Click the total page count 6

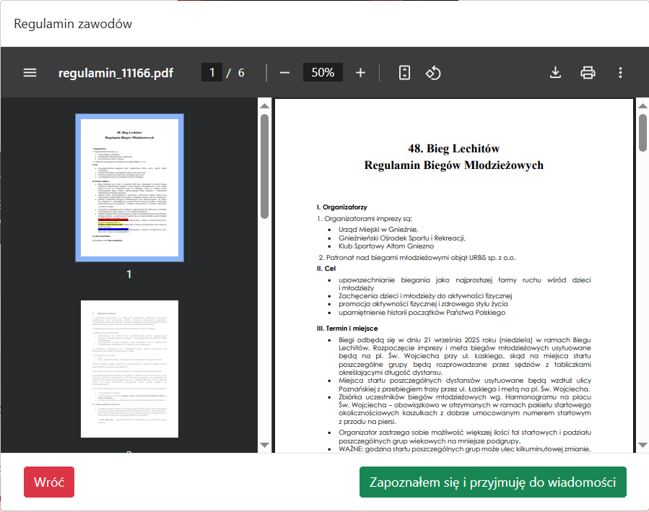(x=241, y=73)
